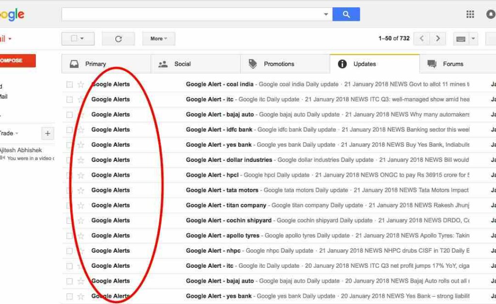Click the account profile icon
The image size is (496, 304).
[491, 14]
